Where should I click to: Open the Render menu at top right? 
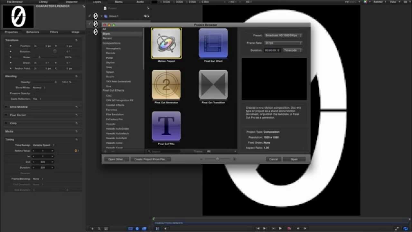(380, 2)
